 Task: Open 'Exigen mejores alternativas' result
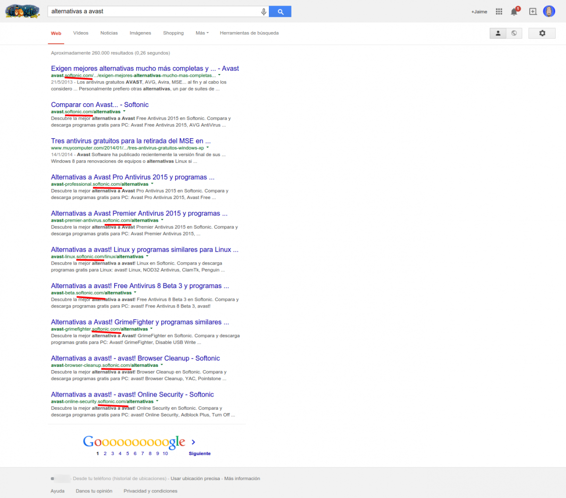click(145, 68)
